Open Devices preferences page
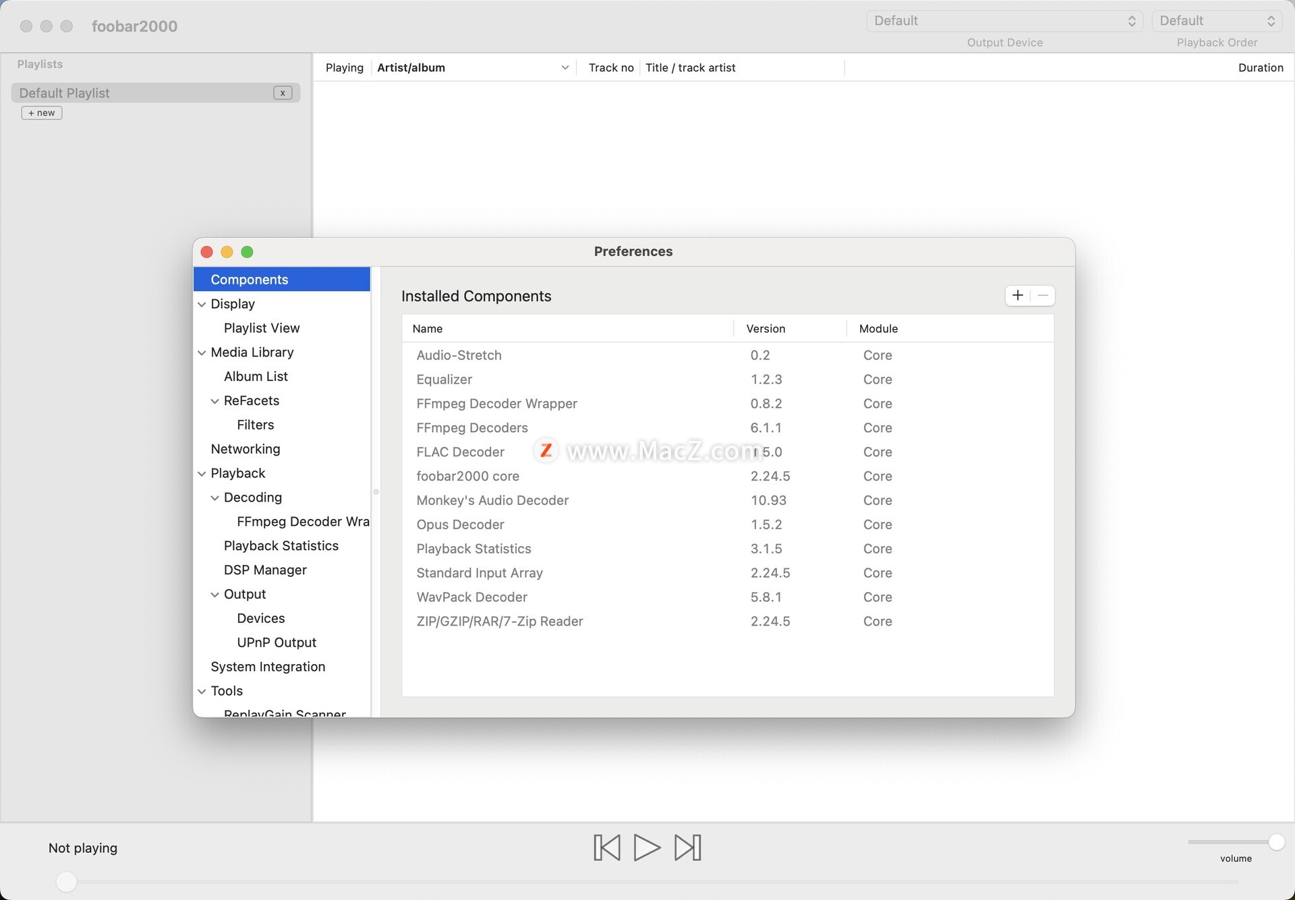The height and width of the screenshot is (900, 1295). pos(260,618)
